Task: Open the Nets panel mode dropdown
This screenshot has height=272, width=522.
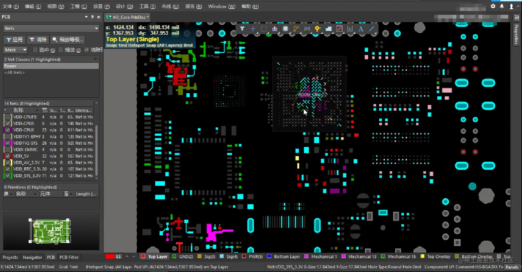Action: [51, 29]
